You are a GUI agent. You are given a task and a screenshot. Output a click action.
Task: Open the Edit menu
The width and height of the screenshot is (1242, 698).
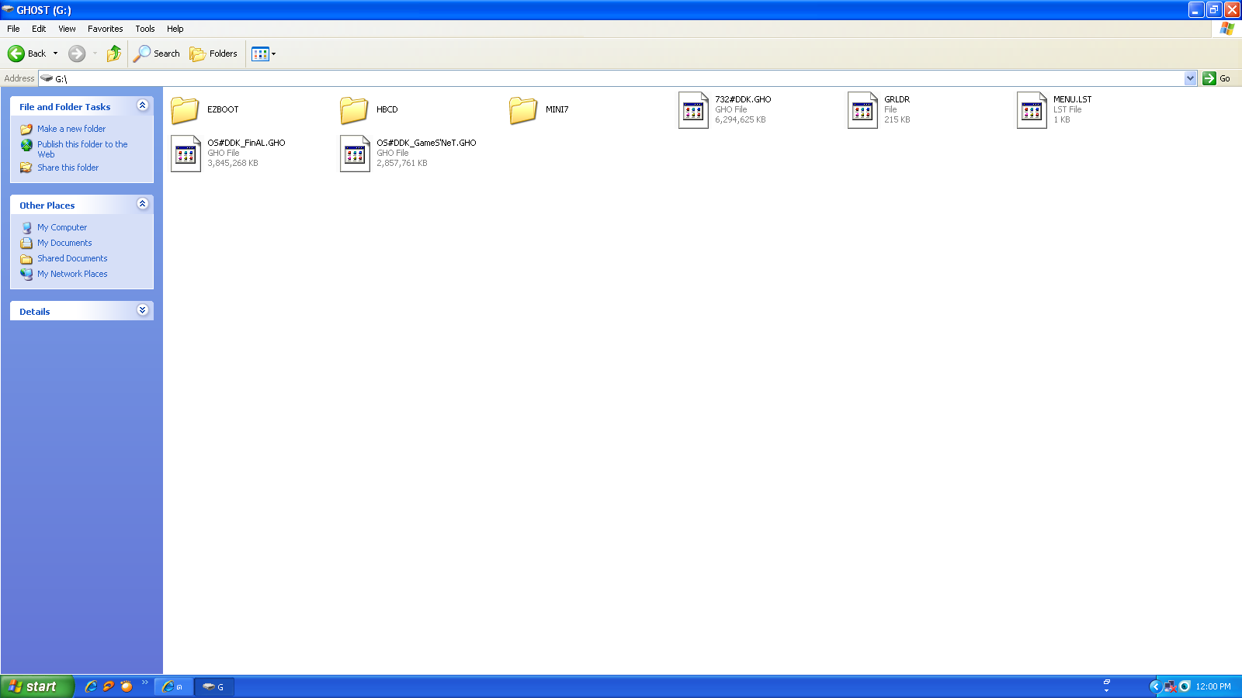click(x=39, y=29)
